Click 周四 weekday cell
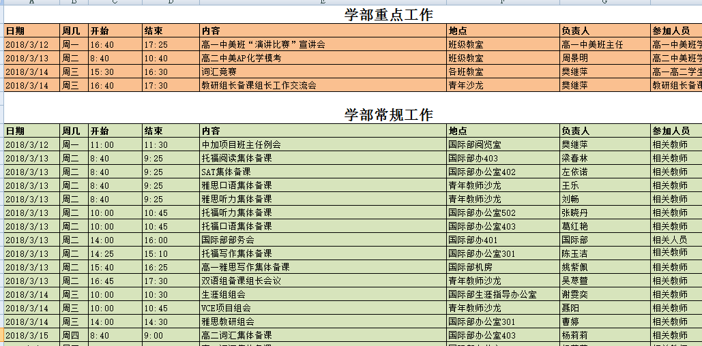Viewport: 702px width, 346px height. point(74,335)
